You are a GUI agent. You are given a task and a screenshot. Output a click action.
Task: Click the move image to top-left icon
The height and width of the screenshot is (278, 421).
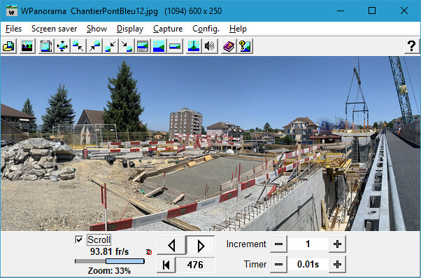[x=78, y=46]
